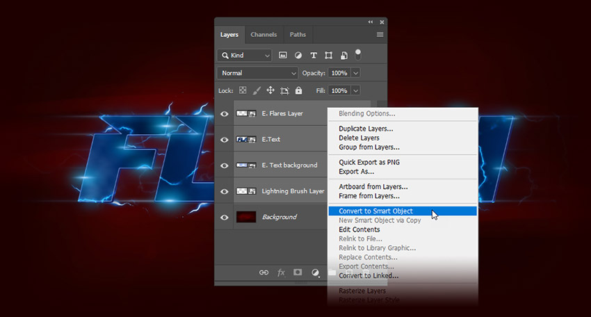Click the lock all padlock icon
This screenshot has height=317, width=591.
tap(298, 90)
